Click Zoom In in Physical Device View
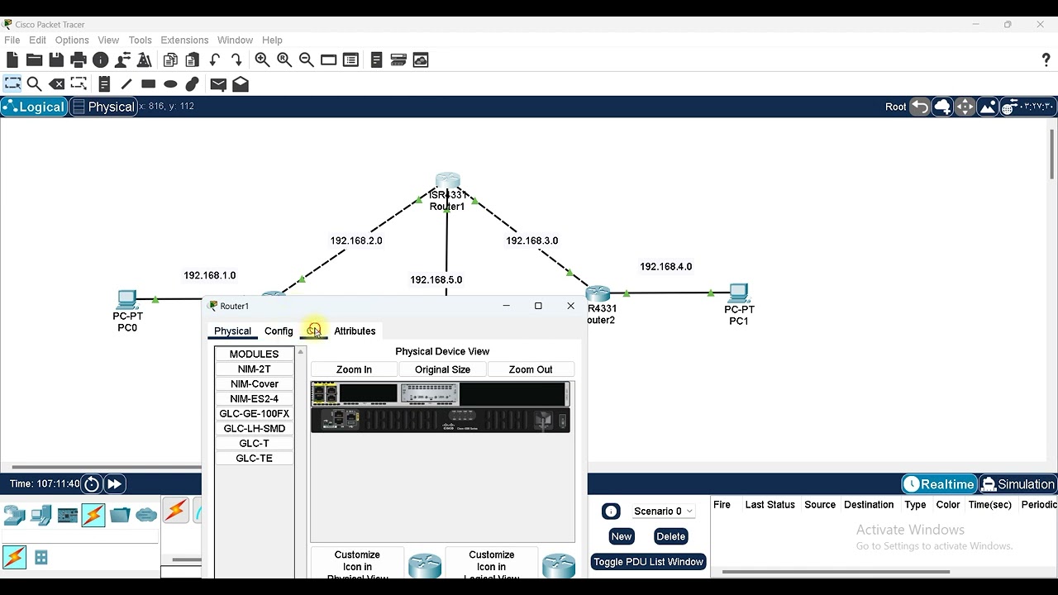Image resolution: width=1058 pixels, height=595 pixels. tap(354, 369)
